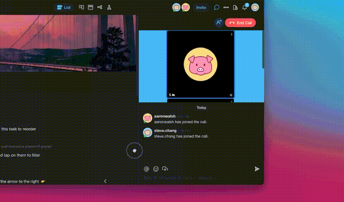The image size is (344, 202).
Task: Click the upload attachment cloud icon
Action: coord(165,169)
